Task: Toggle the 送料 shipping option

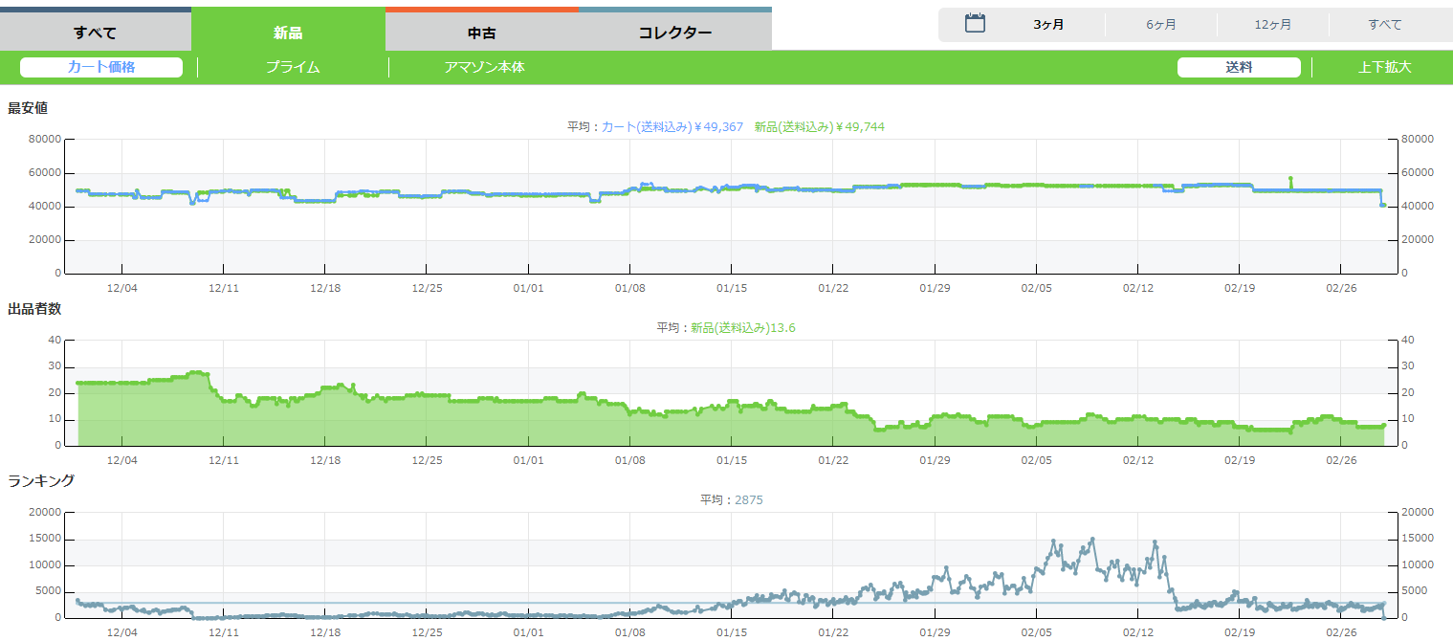Action: coord(1239,67)
